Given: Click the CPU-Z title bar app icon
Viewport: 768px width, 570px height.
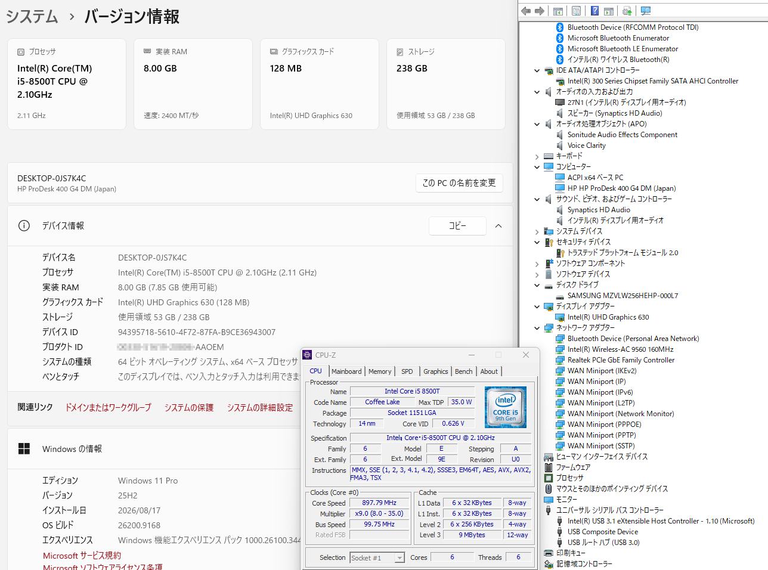Looking at the screenshot, I should pyautogui.click(x=308, y=355).
